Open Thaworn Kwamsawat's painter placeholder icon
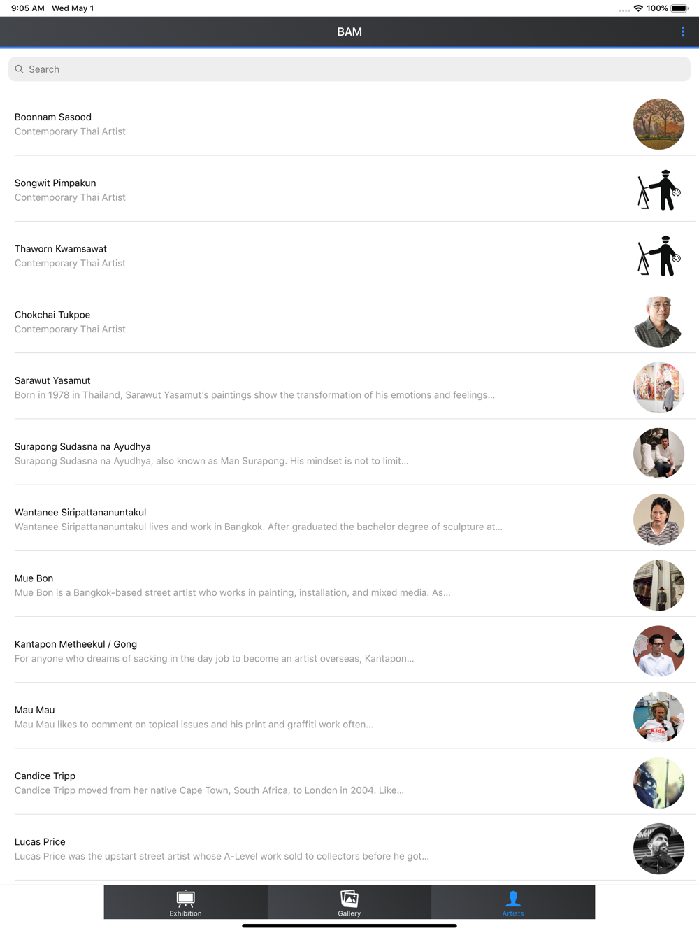The image size is (699, 933). pyautogui.click(x=658, y=255)
